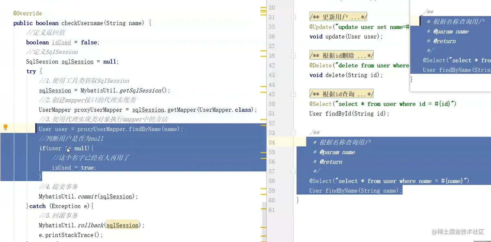This screenshot has width=491, height=242.
Task: Click the proxyUserMapper.findByName(name) line
Action: point(111,129)
